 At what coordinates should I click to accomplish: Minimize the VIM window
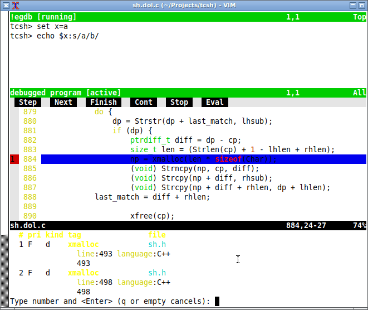(x=353, y=6)
